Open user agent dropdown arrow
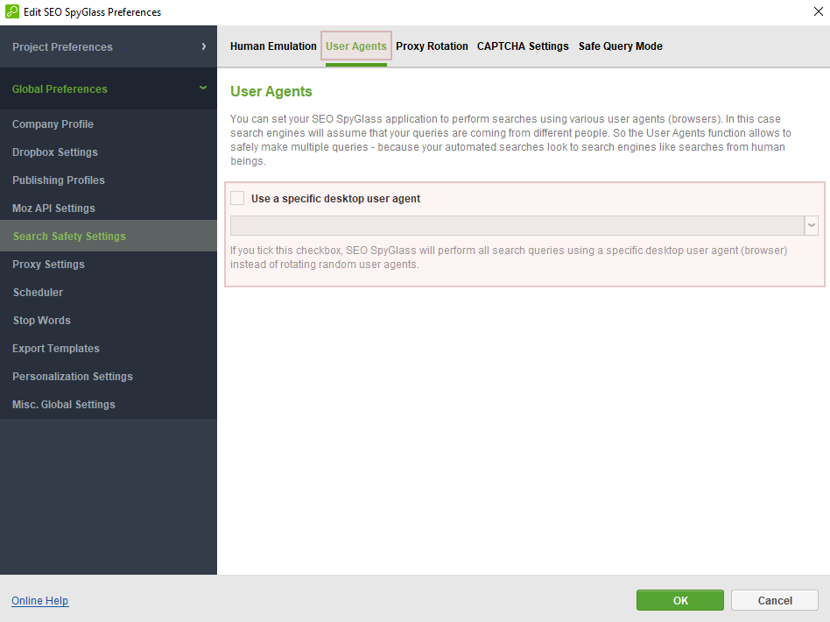 [x=812, y=225]
